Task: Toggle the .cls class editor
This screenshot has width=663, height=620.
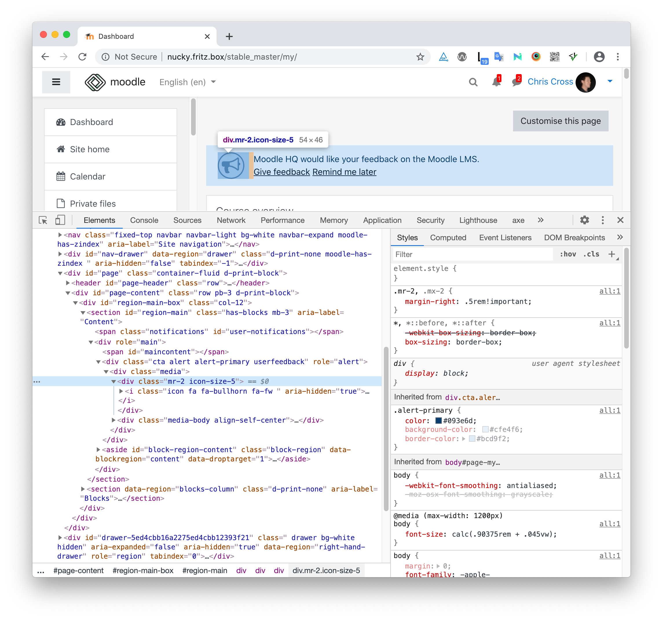Action: click(591, 254)
